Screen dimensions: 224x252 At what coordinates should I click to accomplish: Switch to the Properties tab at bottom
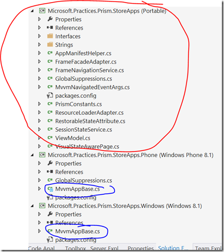pos(141,248)
